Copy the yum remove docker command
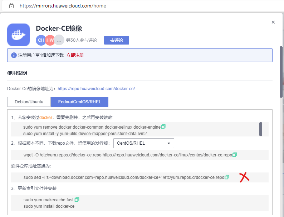Screen dimensions: 284x217 coord(163,126)
